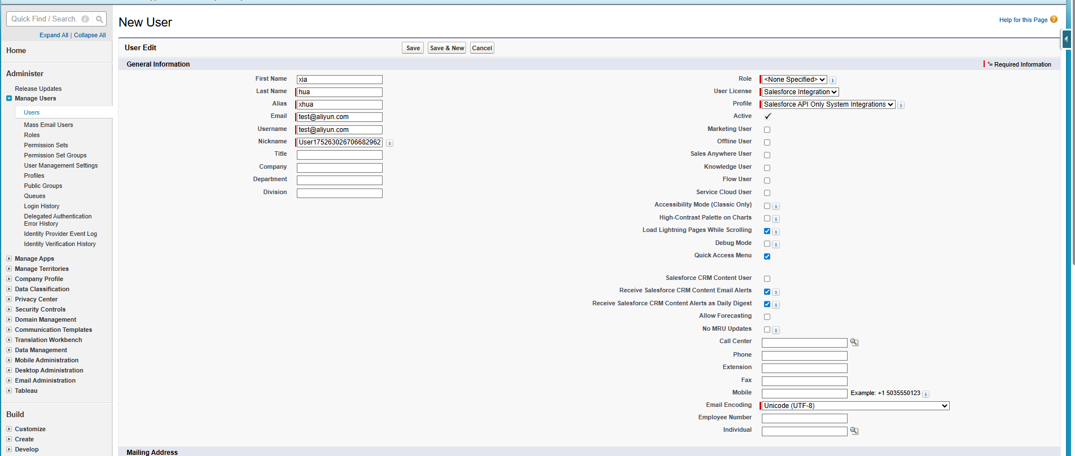Check the Knowledge User box
This screenshot has height=456, width=1075.
767,168
